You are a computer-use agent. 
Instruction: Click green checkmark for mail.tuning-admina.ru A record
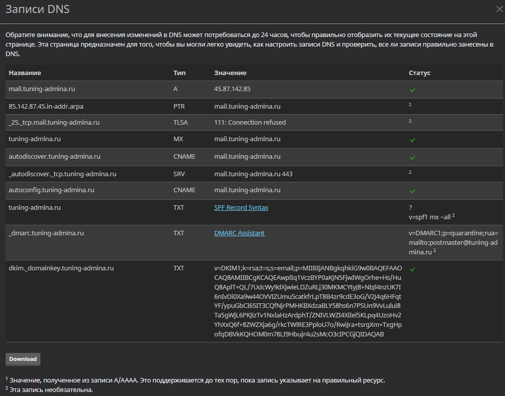click(412, 90)
